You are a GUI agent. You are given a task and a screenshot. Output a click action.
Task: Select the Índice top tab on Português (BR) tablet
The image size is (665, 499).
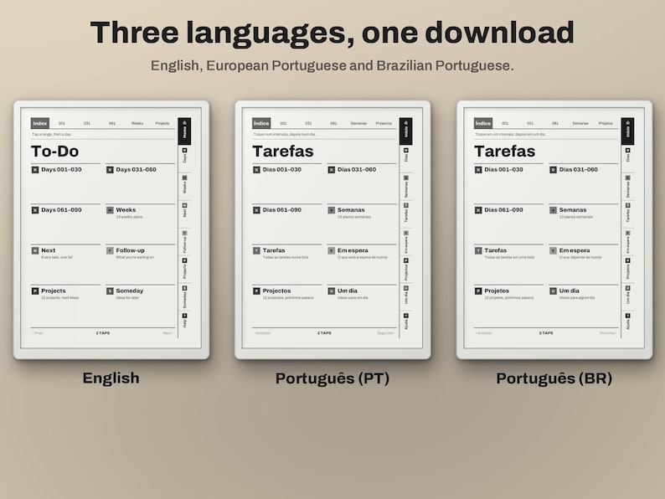point(483,123)
